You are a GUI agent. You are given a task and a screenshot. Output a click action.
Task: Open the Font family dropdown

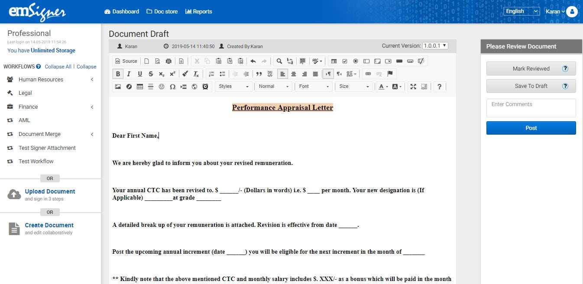coord(313,87)
